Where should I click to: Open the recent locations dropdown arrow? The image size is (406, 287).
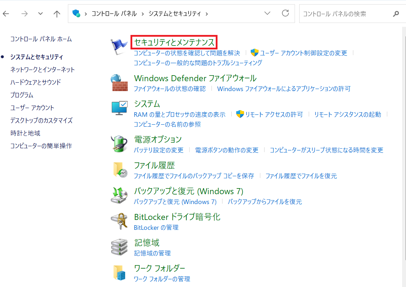pos(40,14)
